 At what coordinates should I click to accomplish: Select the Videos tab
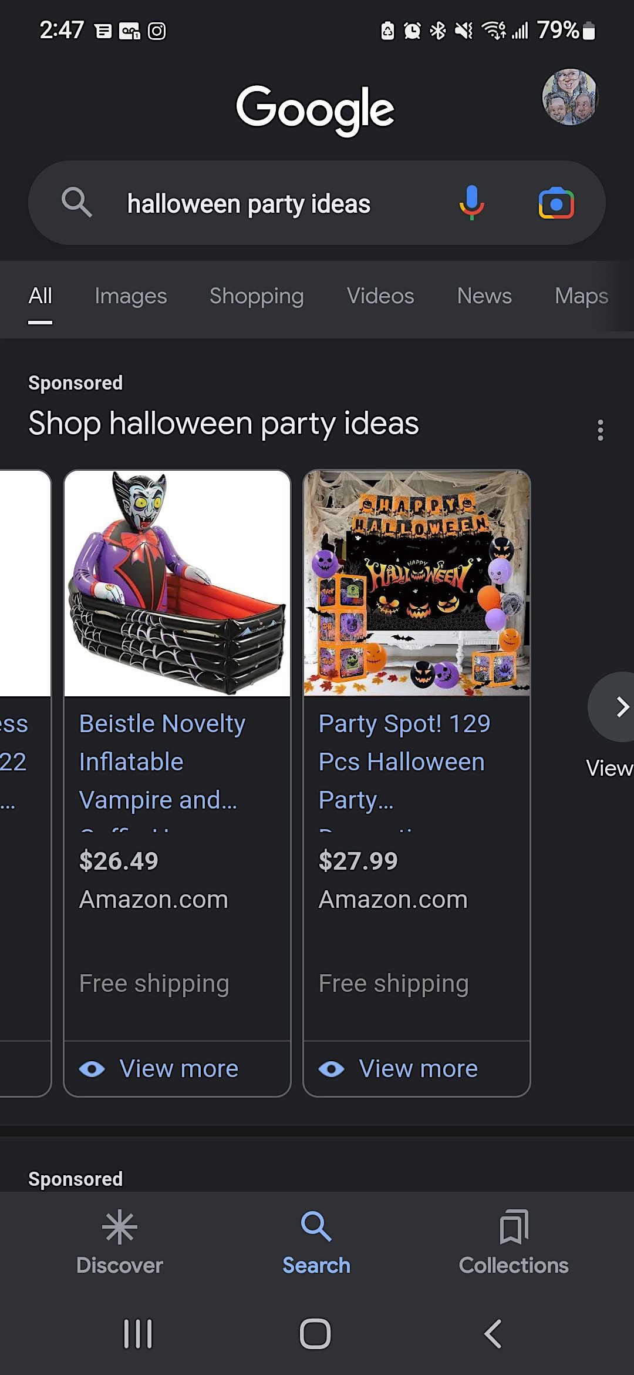pos(380,296)
